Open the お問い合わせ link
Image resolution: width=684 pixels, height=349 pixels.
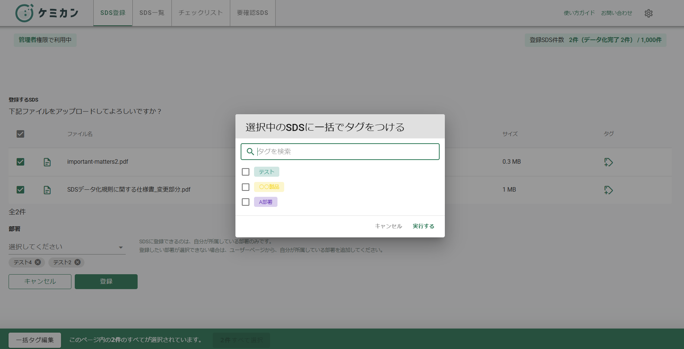(x=617, y=13)
